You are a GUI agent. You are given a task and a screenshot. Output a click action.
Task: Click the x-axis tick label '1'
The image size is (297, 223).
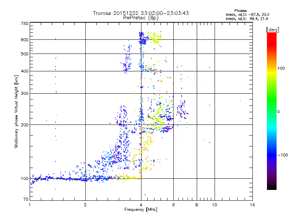[30, 205]
